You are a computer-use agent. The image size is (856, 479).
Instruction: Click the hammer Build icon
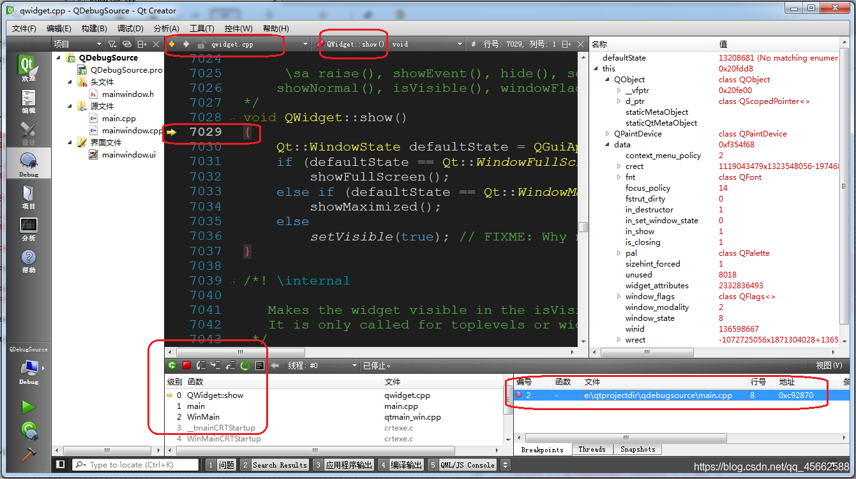pyautogui.click(x=28, y=454)
